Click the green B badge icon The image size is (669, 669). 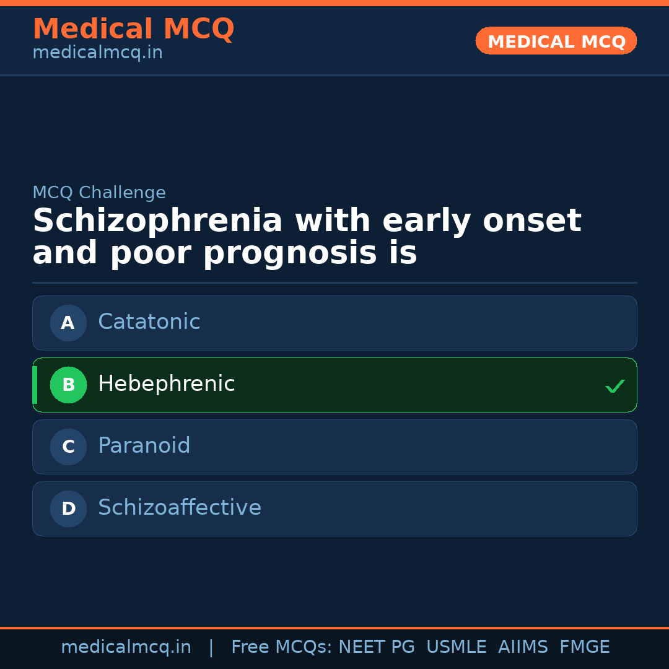coord(68,385)
